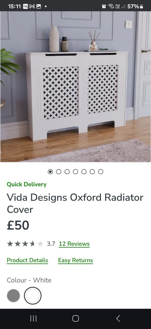Select the fourth image carousel dot
The width and height of the screenshot is (151, 329).
tap(75, 172)
